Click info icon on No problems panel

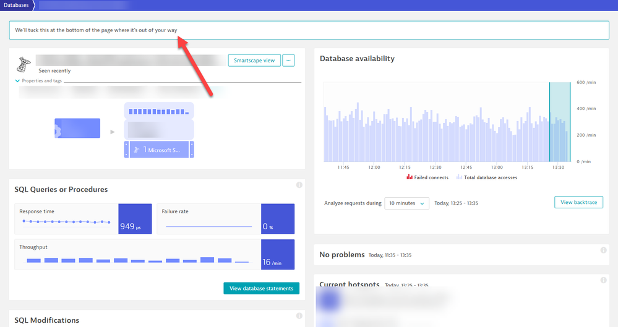click(x=604, y=250)
